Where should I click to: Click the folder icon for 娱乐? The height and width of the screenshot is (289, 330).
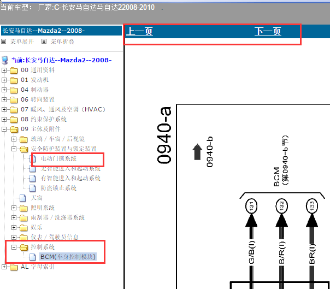point(23,228)
